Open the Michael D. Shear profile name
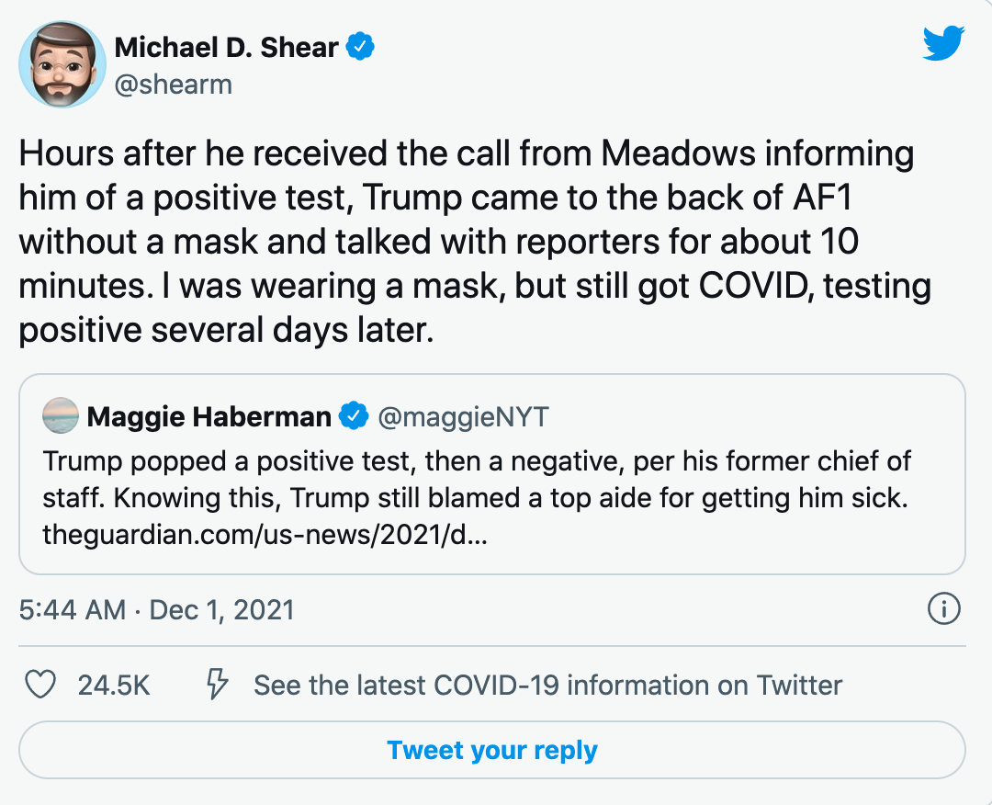992x805 pixels. point(226,48)
